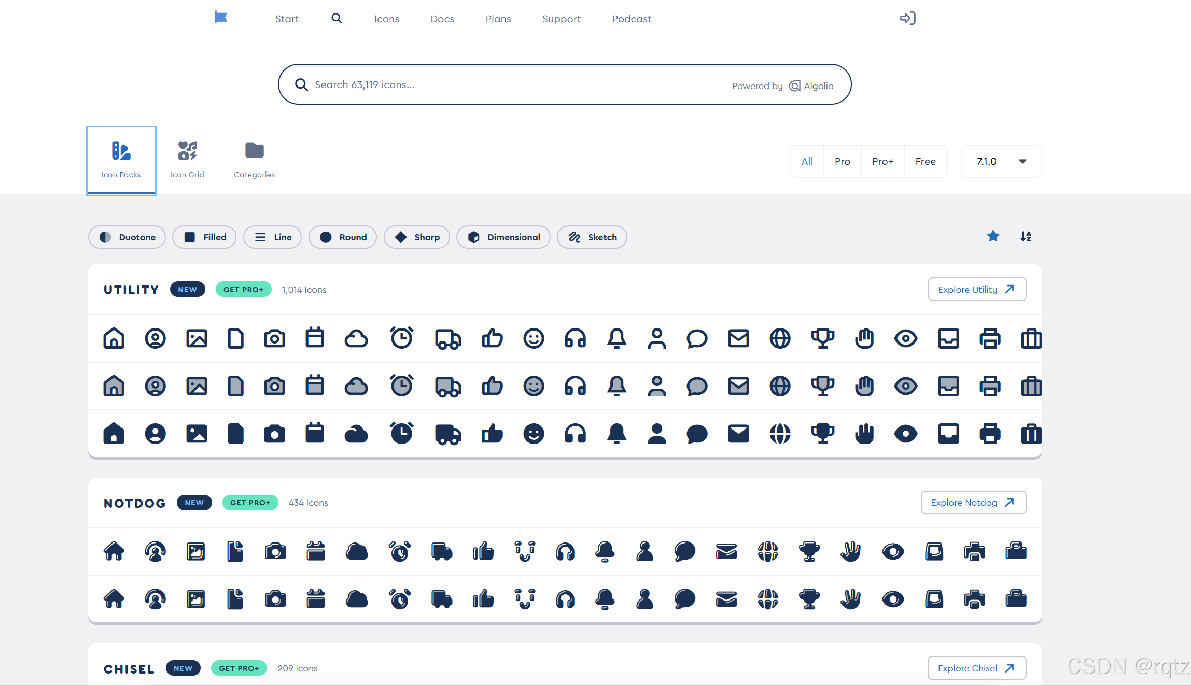Toggle the Duotone style filter
Viewport: 1191px width, 686px height.
pos(127,237)
